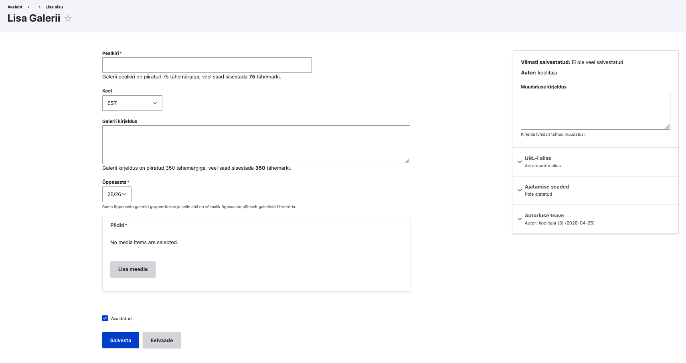Click into the Muudatuse kirjeldus textarea
Image resolution: width=686 pixels, height=363 pixels.
coord(595,110)
